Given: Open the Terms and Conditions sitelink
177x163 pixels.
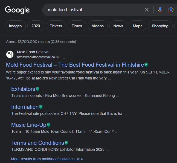Looking at the screenshot, I should pos(38,143).
